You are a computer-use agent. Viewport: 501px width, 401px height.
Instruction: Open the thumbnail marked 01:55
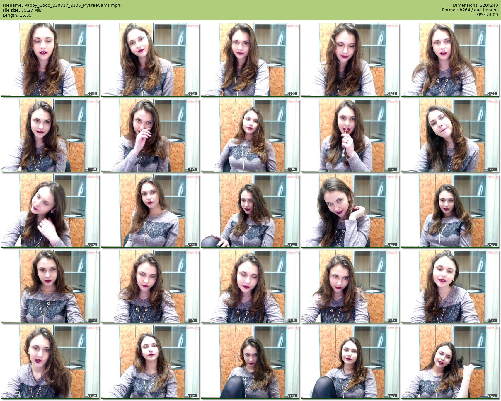[250, 60]
